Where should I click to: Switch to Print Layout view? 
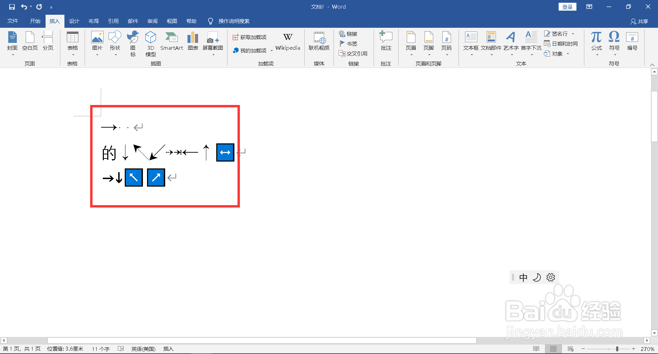(x=553, y=349)
